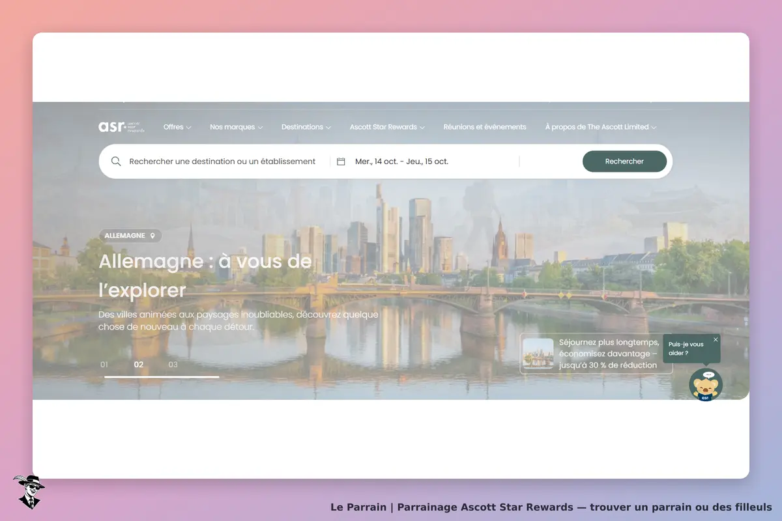Image resolution: width=782 pixels, height=521 pixels.
Task: Click the 'Allemagne : à vous de l'explorer' headline
Action: point(205,275)
